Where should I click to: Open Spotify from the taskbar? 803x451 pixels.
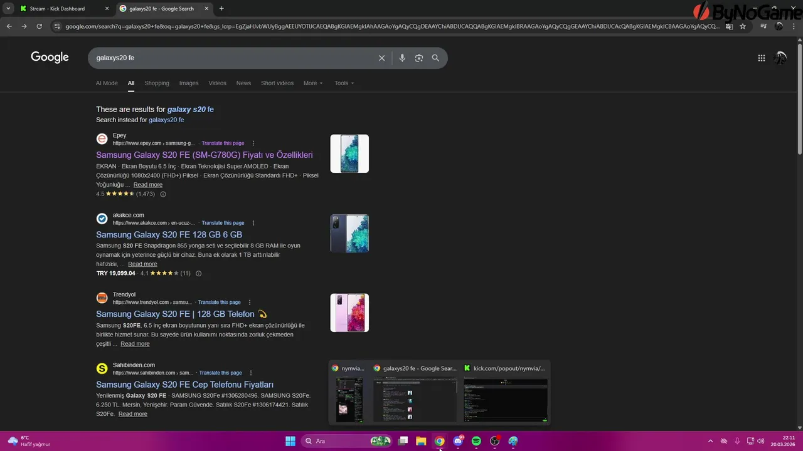click(x=476, y=441)
